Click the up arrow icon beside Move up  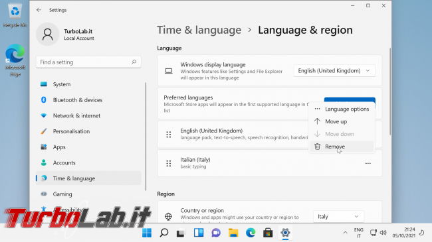318,121
